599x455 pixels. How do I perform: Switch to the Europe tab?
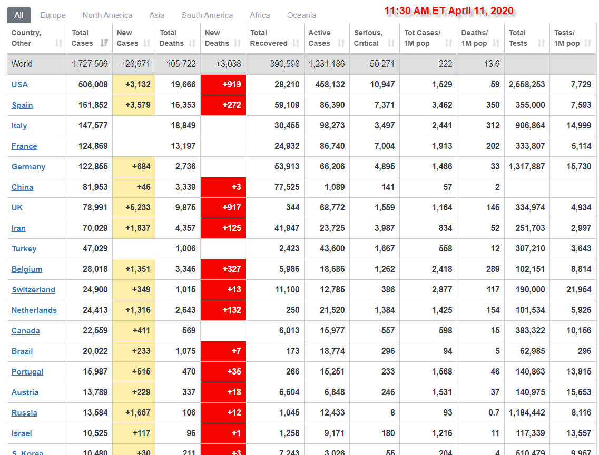click(53, 15)
